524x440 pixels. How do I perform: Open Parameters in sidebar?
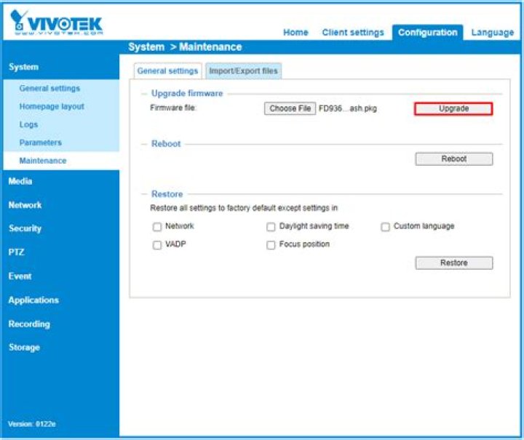(41, 143)
